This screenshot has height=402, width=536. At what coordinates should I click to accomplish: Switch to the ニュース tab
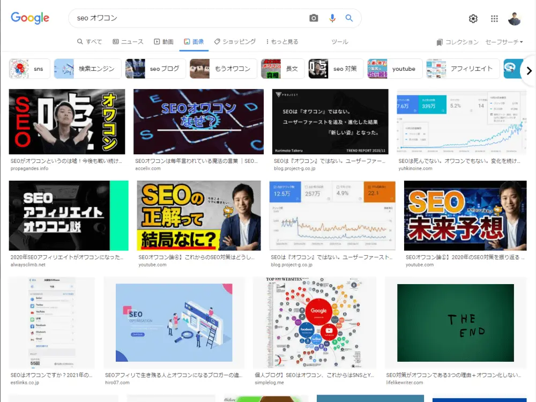(x=128, y=42)
